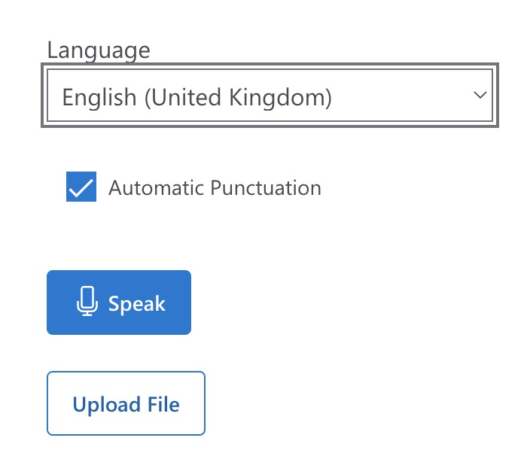Begin speech recognition with Speak
The width and height of the screenshot is (524, 456).
[x=119, y=302]
